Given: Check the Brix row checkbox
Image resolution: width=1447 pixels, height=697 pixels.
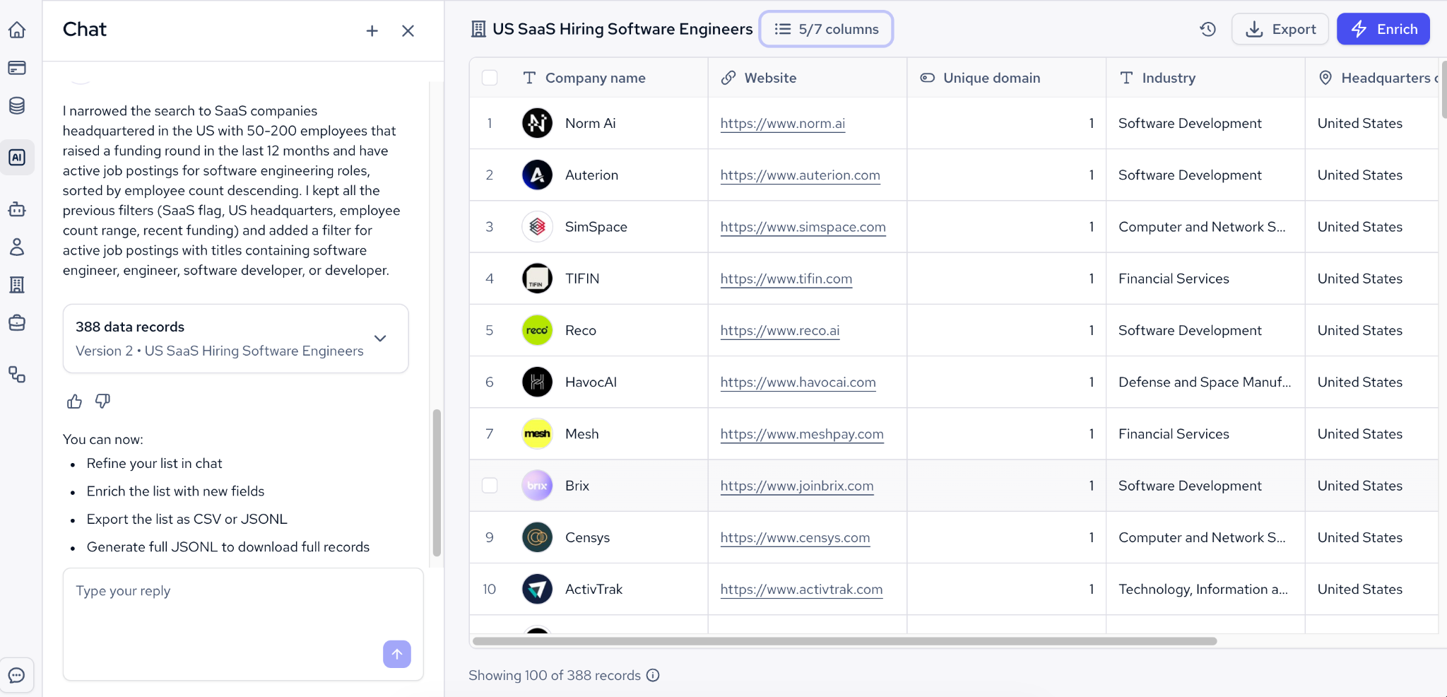Looking at the screenshot, I should [490, 486].
